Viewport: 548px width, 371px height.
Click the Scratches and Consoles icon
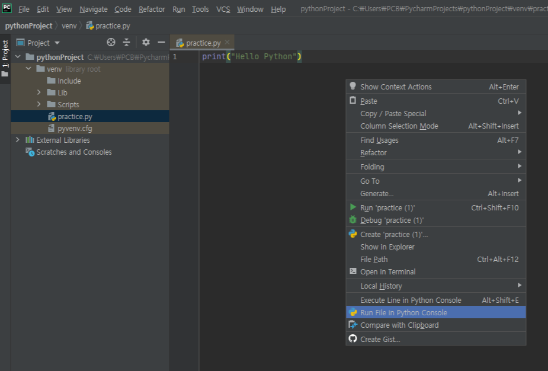point(30,152)
